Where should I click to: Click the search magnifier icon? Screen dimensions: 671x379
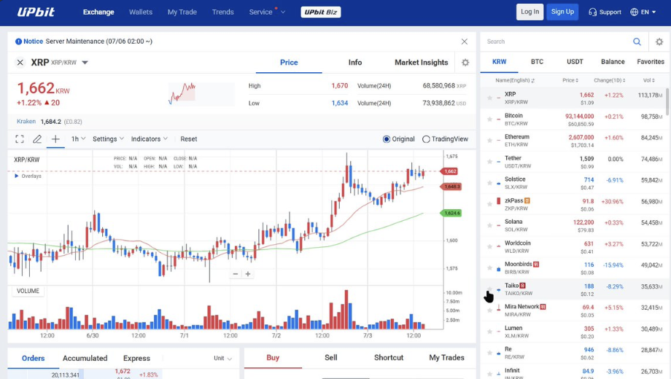(x=637, y=42)
